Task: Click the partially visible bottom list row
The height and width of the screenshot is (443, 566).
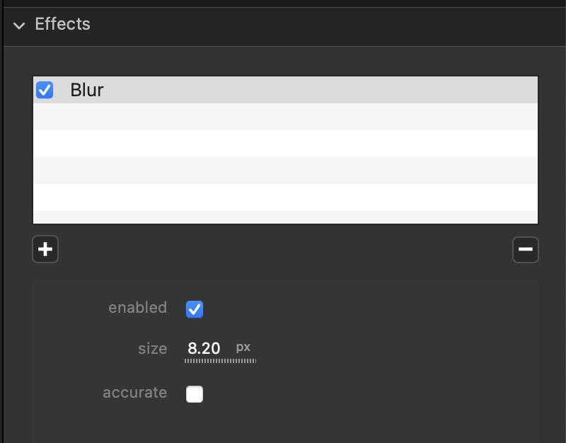Action: (285, 217)
